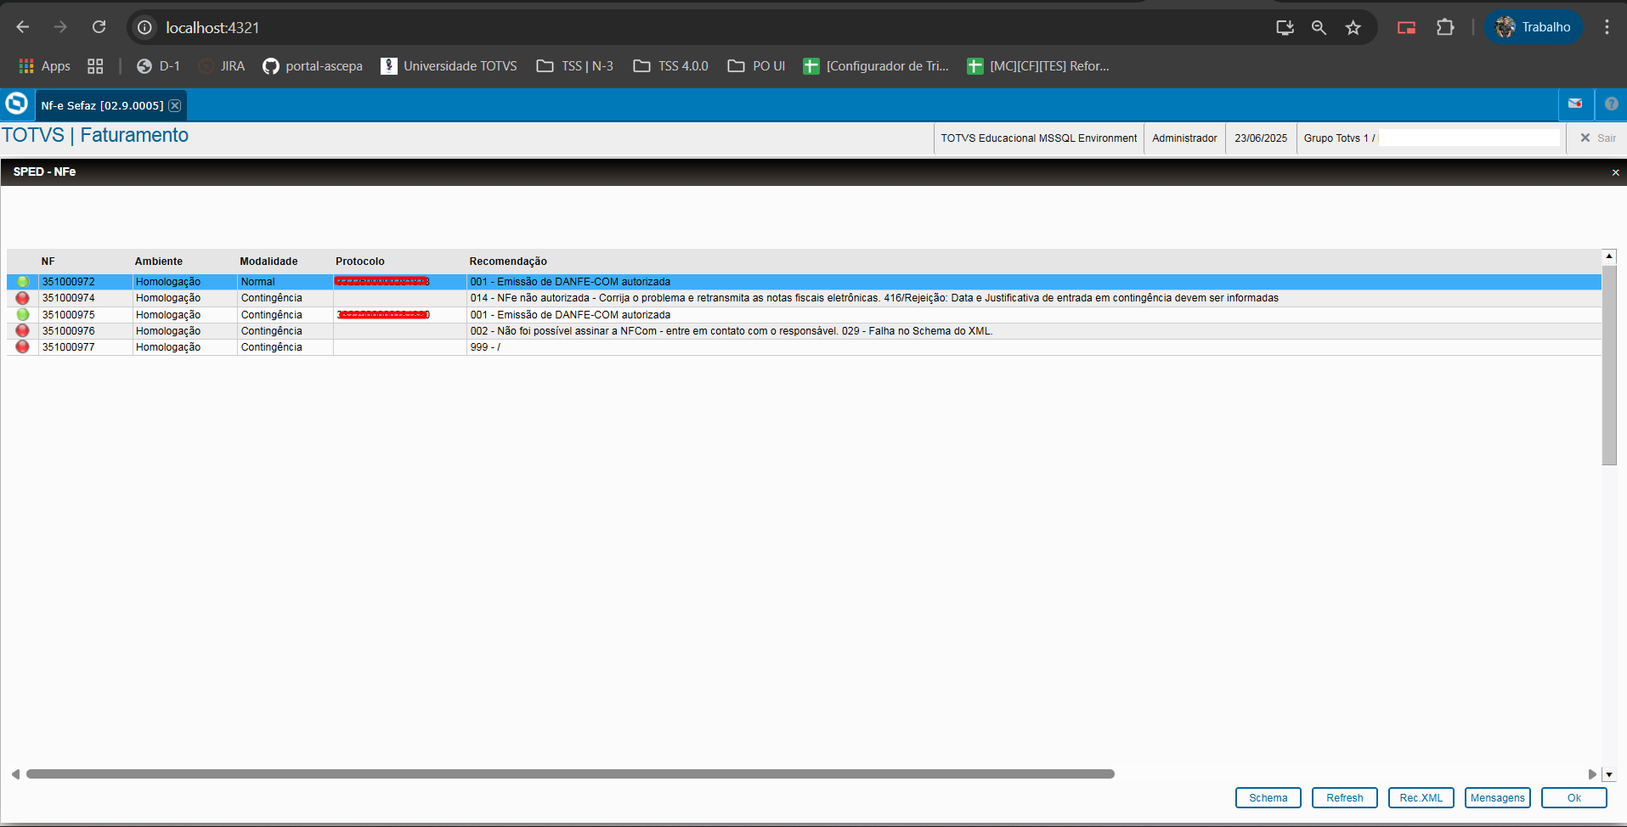Screen dimensions: 1627x827
Task: Click the TOTVS logo icon
Action: [x=16, y=104]
